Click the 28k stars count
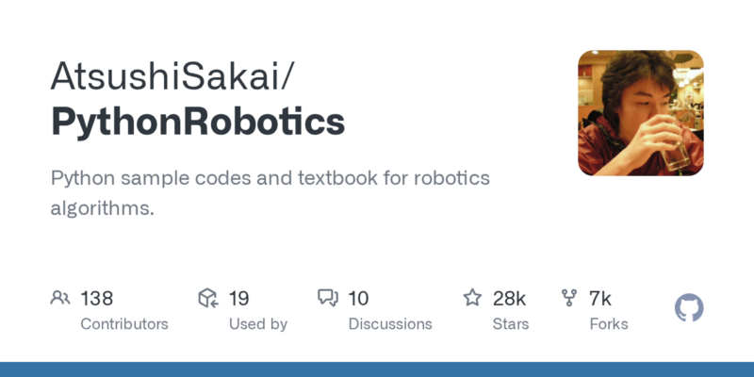754x377 pixels. click(509, 299)
